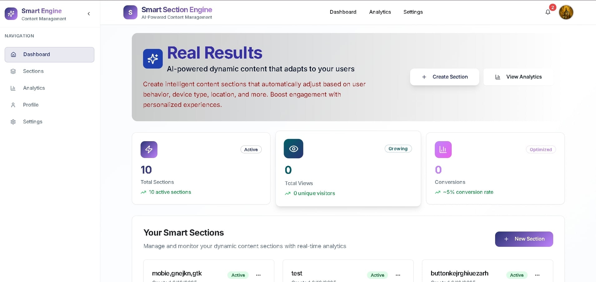Open the user avatar menu
Screen dimensions: 596x282
click(x=566, y=12)
